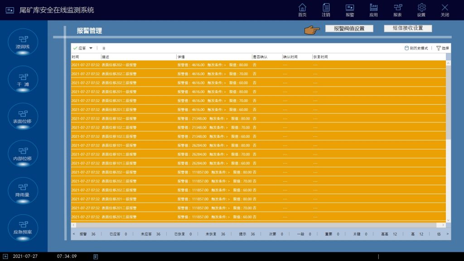Screen dimensions: 464x261
Task: Click the 应答 acknowledge checkmark button
Action: click(80, 48)
